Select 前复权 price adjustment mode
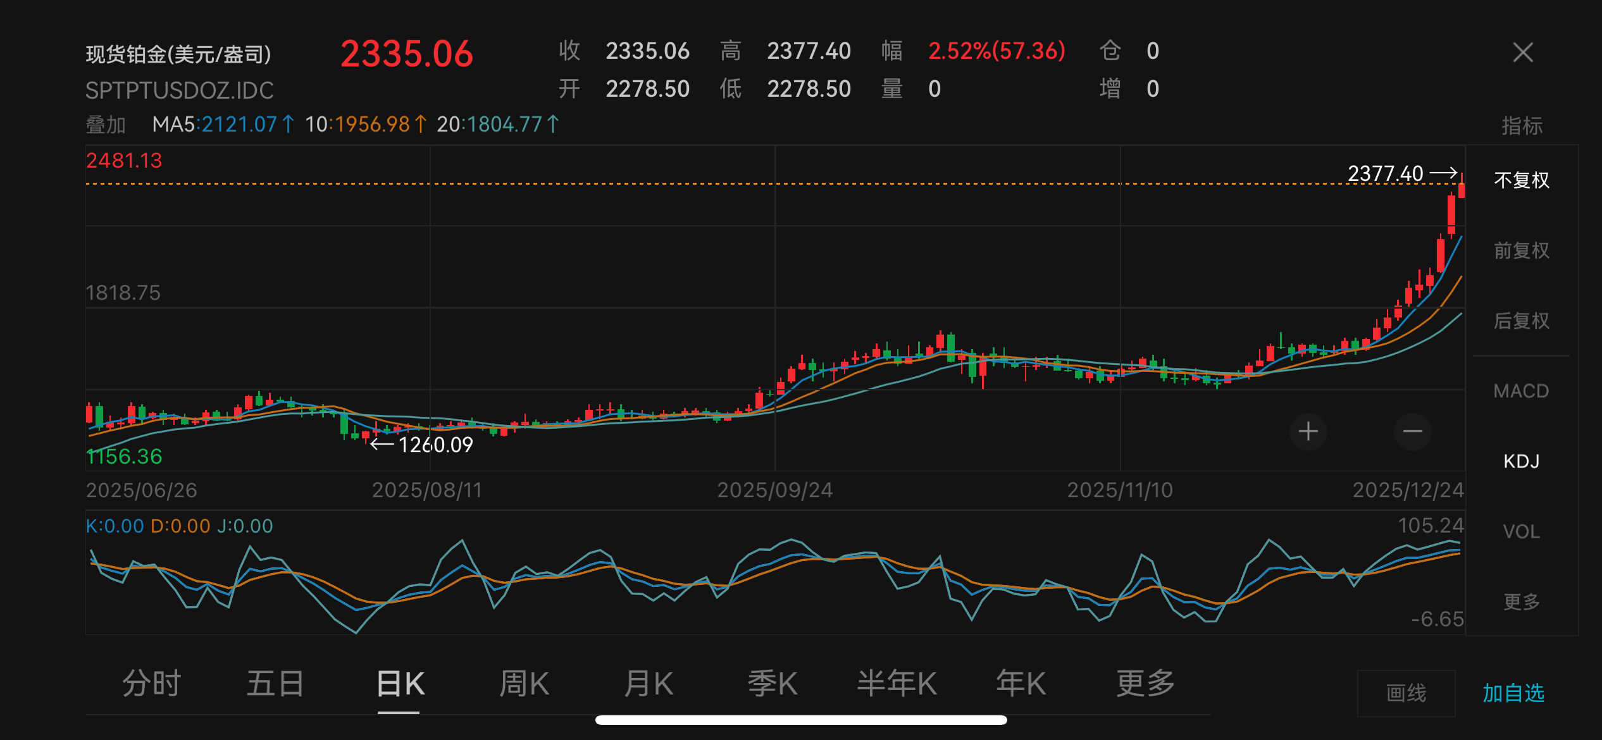The image size is (1602, 740). (x=1521, y=250)
